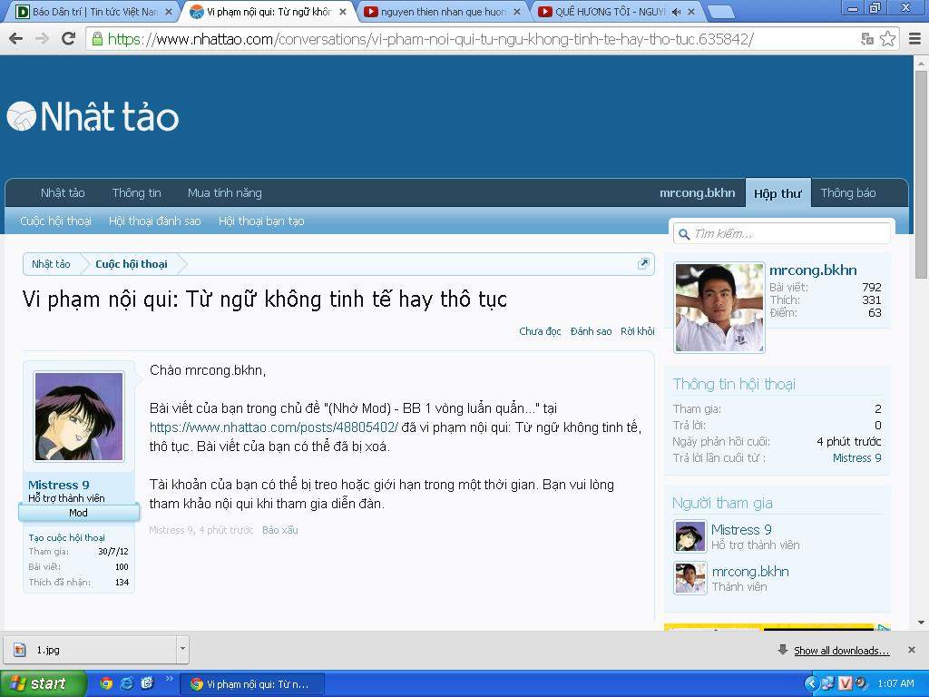
Task: Click Nhật tảo breadcrumb
Action: click(x=51, y=264)
